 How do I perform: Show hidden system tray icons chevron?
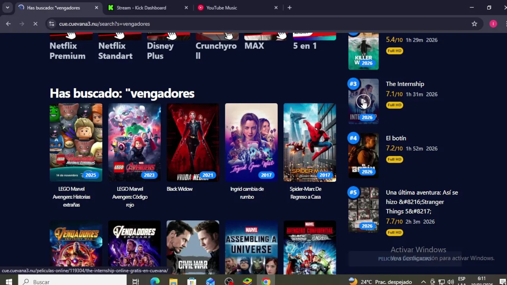pyautogui.click(x=423, y=282)
